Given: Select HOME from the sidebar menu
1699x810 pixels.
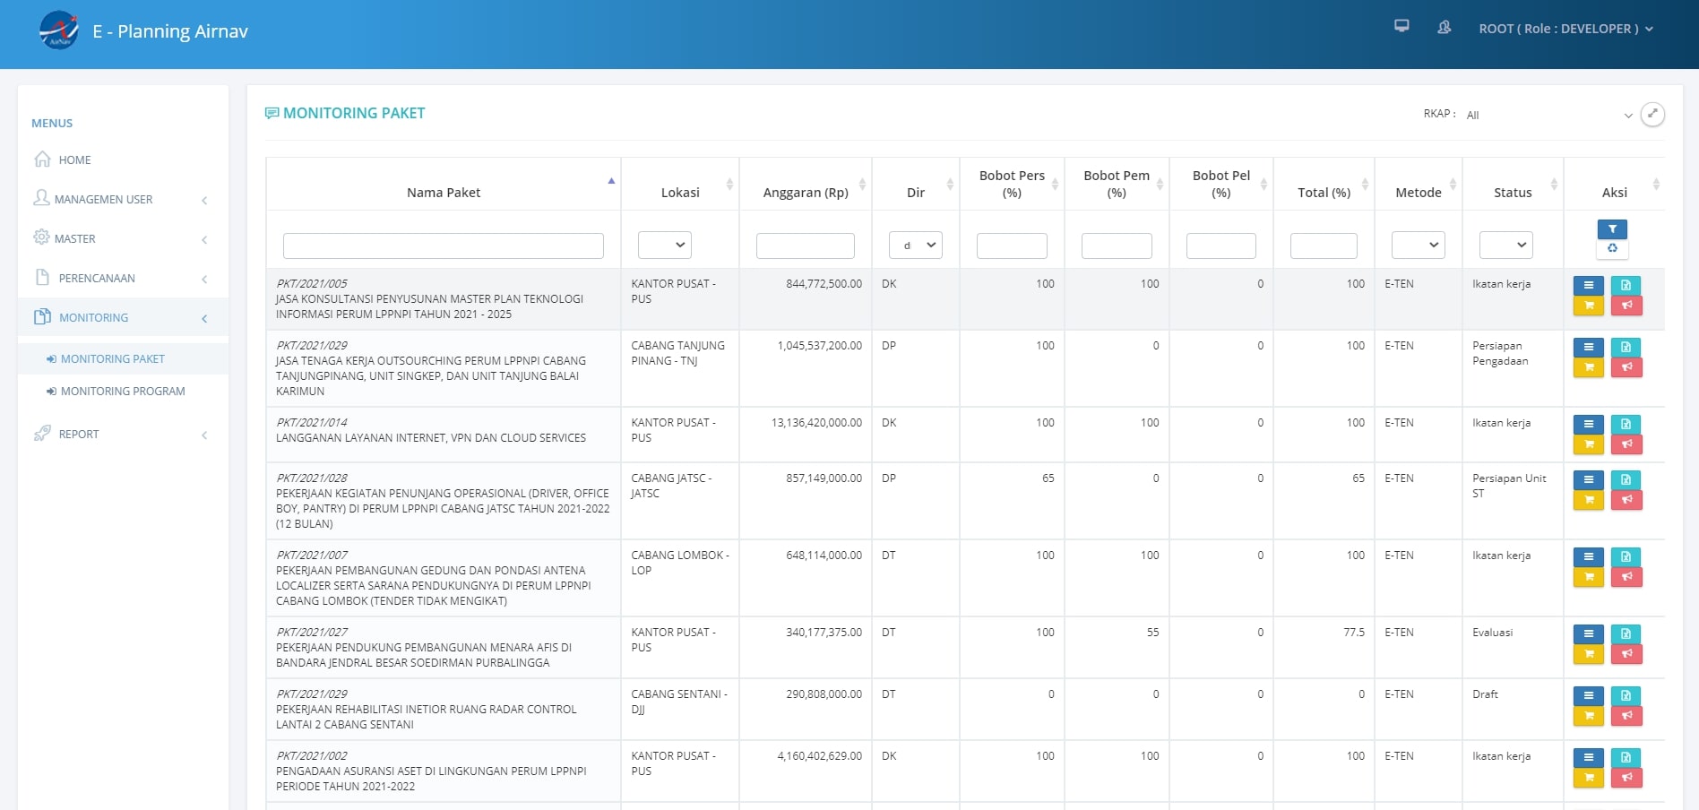Looking at the screenshot, I should pos(74,159).
